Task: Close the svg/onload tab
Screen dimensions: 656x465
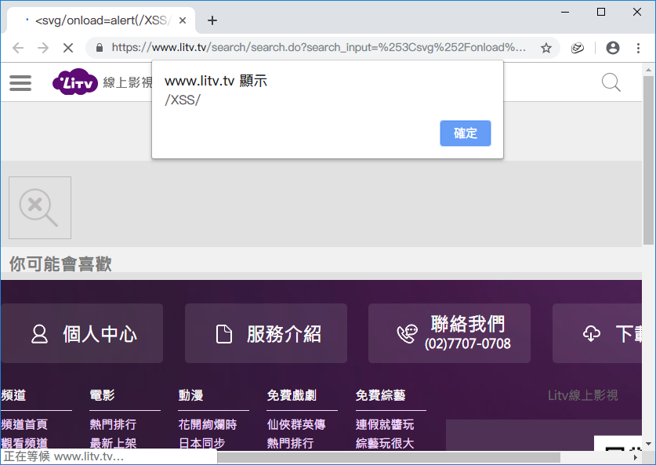Action: 183,20
